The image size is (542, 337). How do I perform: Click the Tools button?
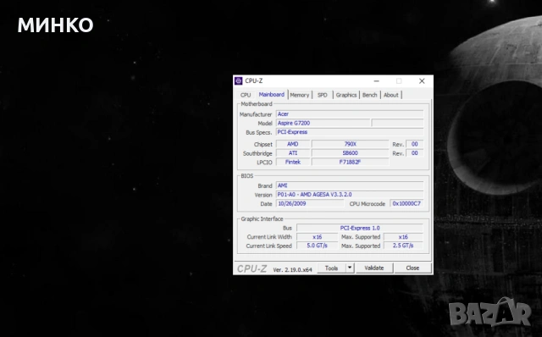[331, 268]
